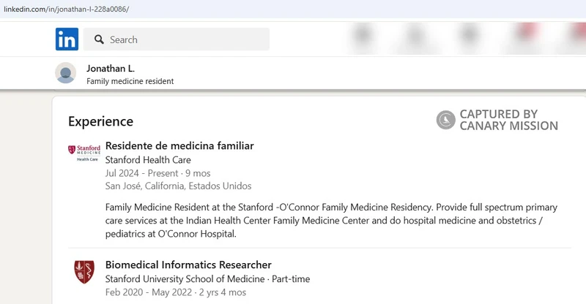Click the browser address bar URL

point(67,9)
